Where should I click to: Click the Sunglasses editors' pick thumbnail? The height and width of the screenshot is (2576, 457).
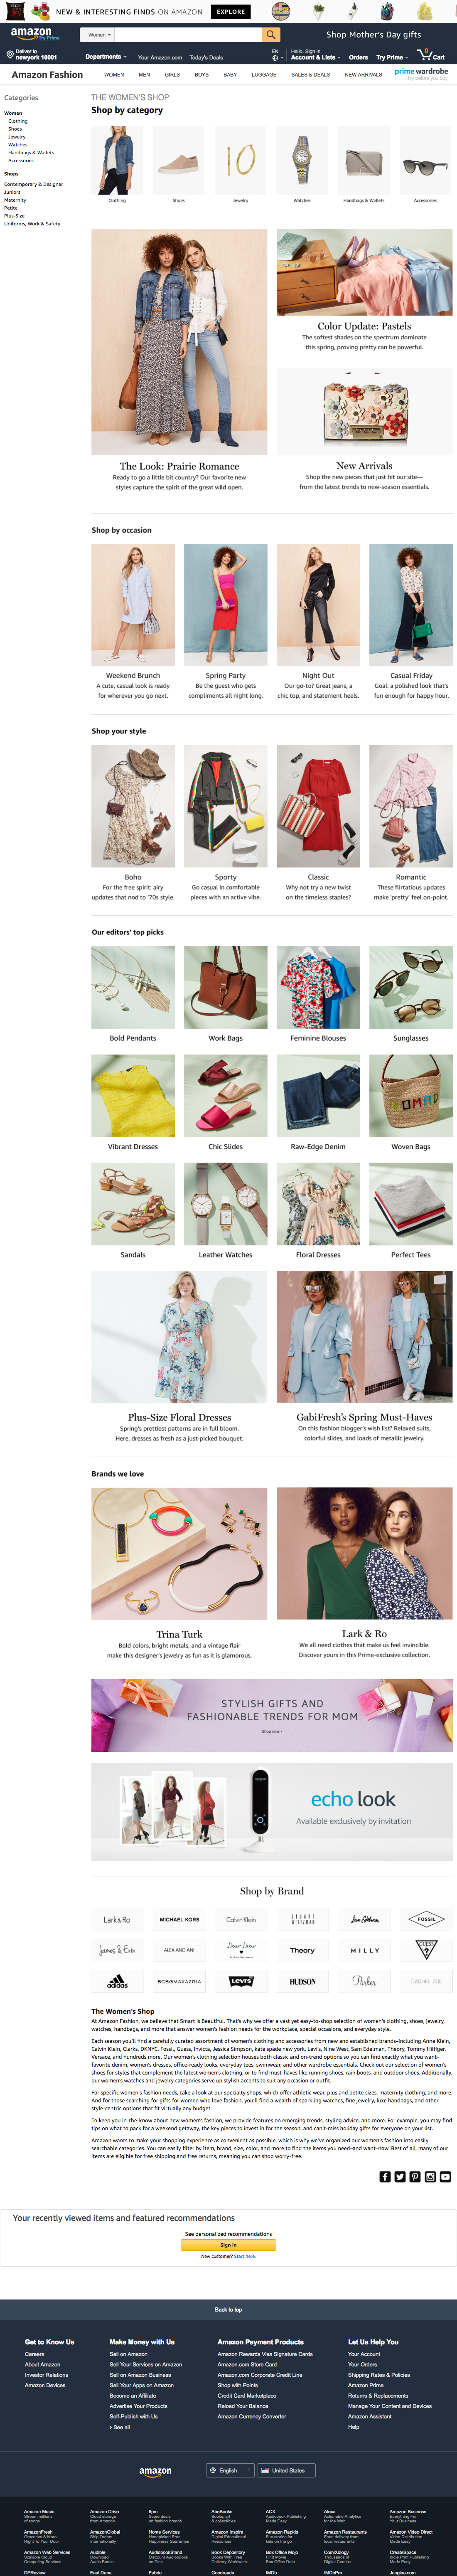pos(410,988)
